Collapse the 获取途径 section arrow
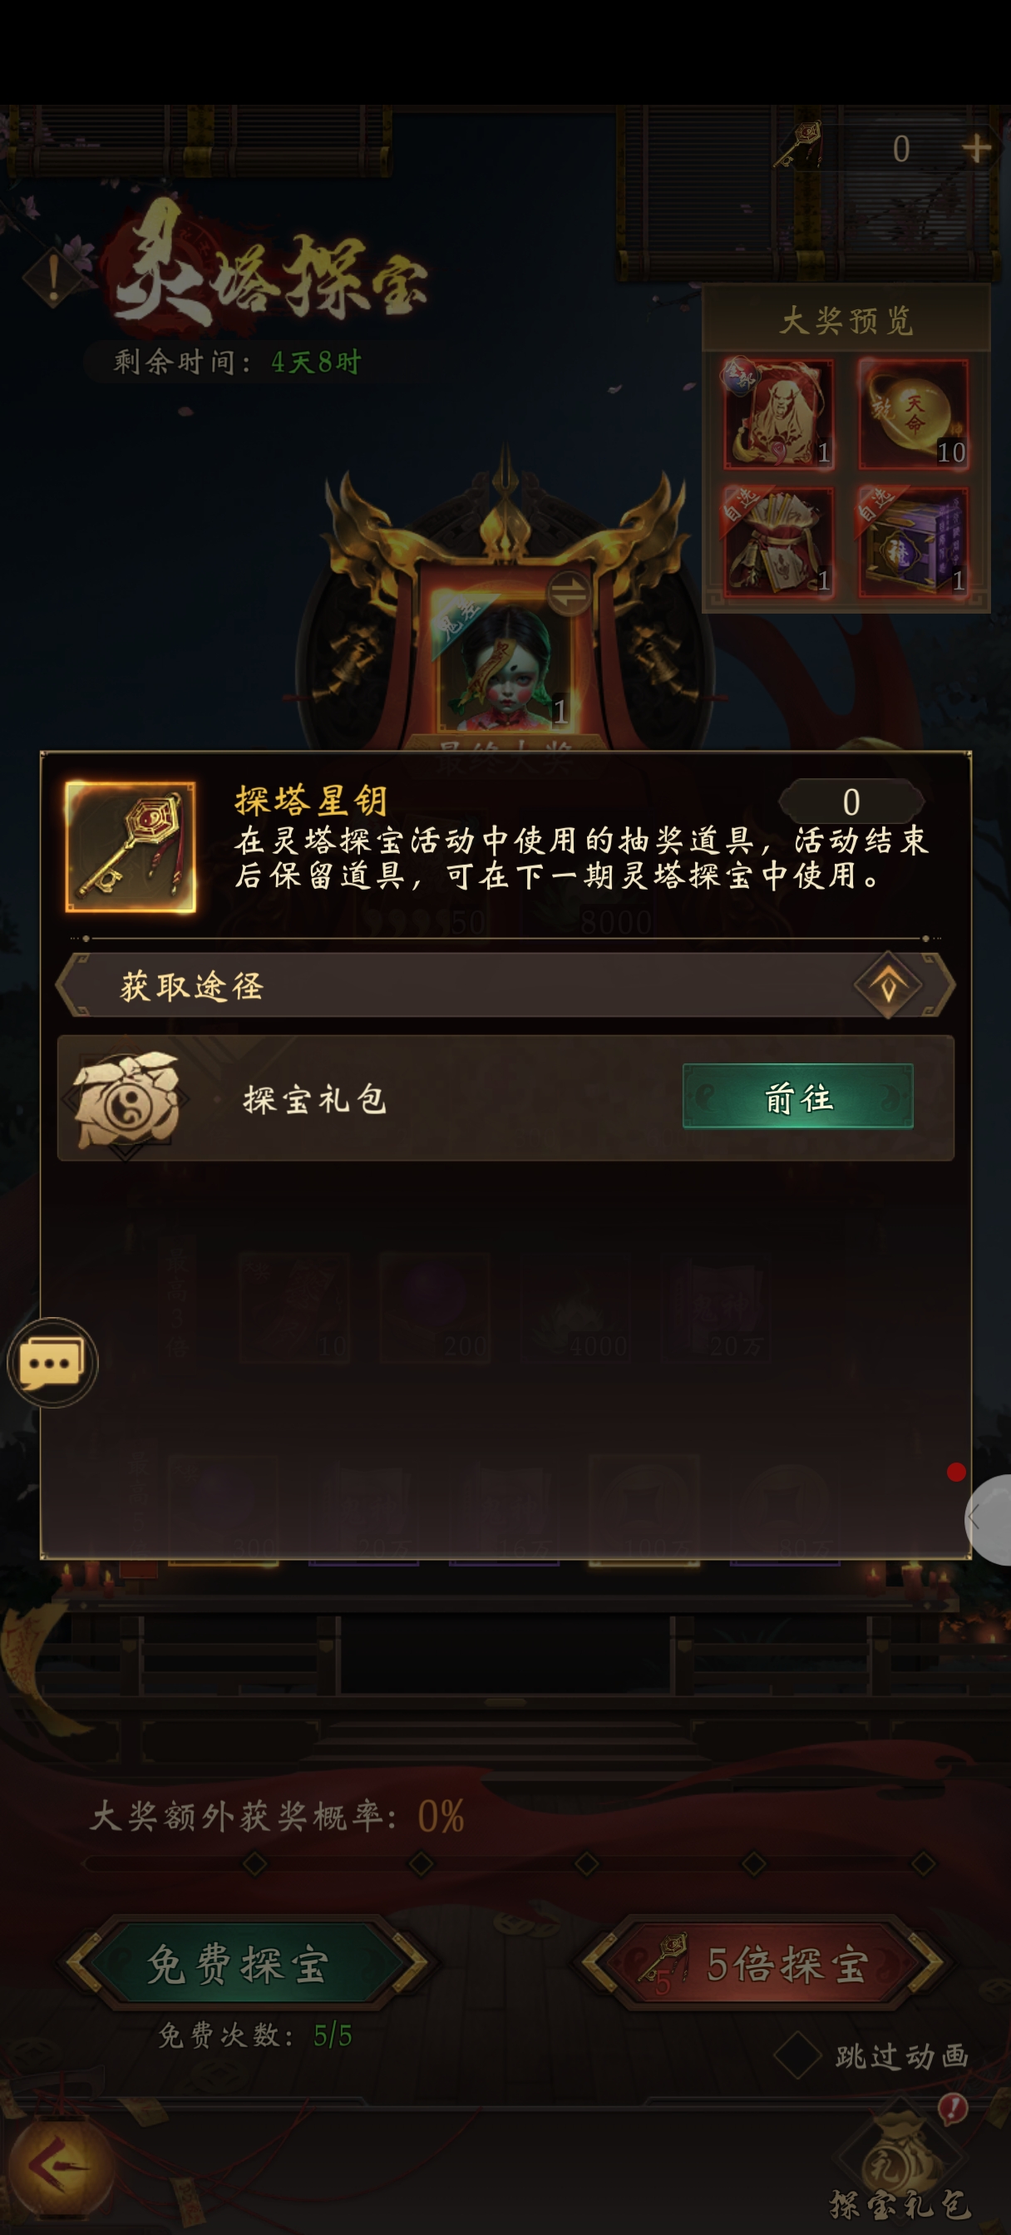This screenshot has height=2235, width=1011. coord(888,984)
